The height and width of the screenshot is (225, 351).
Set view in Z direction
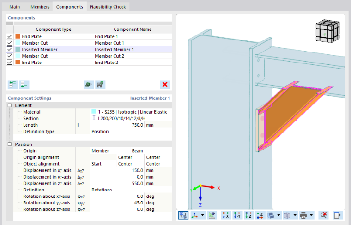click(x=248, y=215)
